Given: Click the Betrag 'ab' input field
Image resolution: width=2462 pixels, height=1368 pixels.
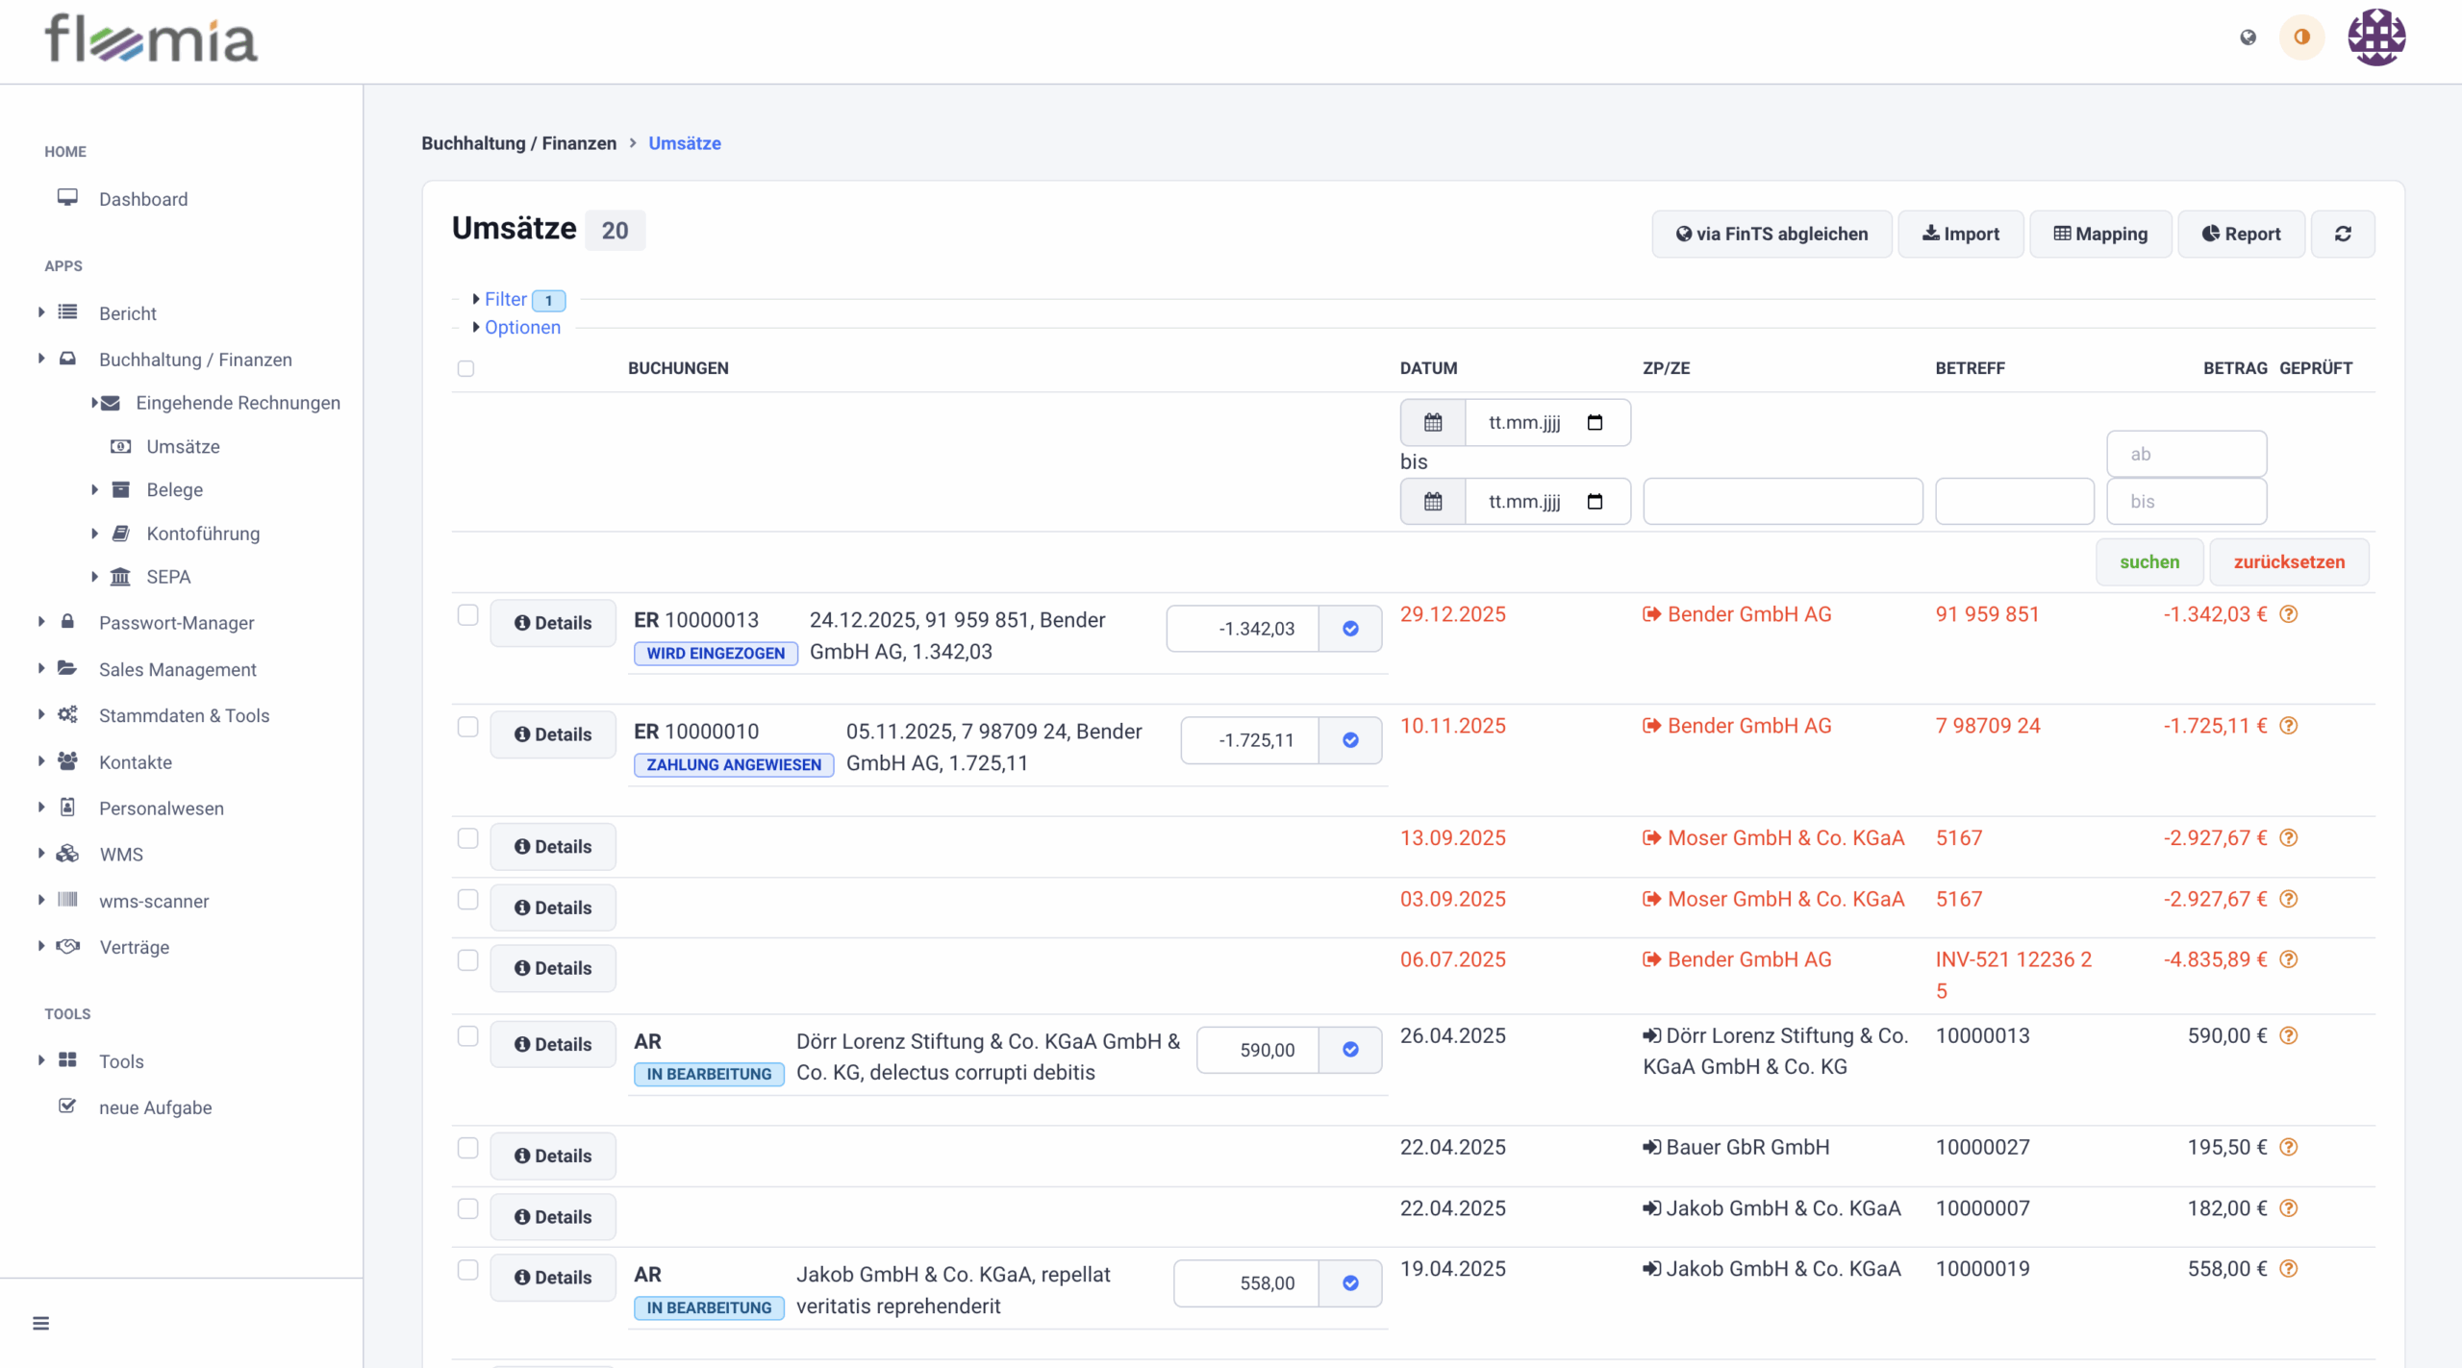Looking at the screenshot, I should pyautogui.click(x=2186, y=454).
